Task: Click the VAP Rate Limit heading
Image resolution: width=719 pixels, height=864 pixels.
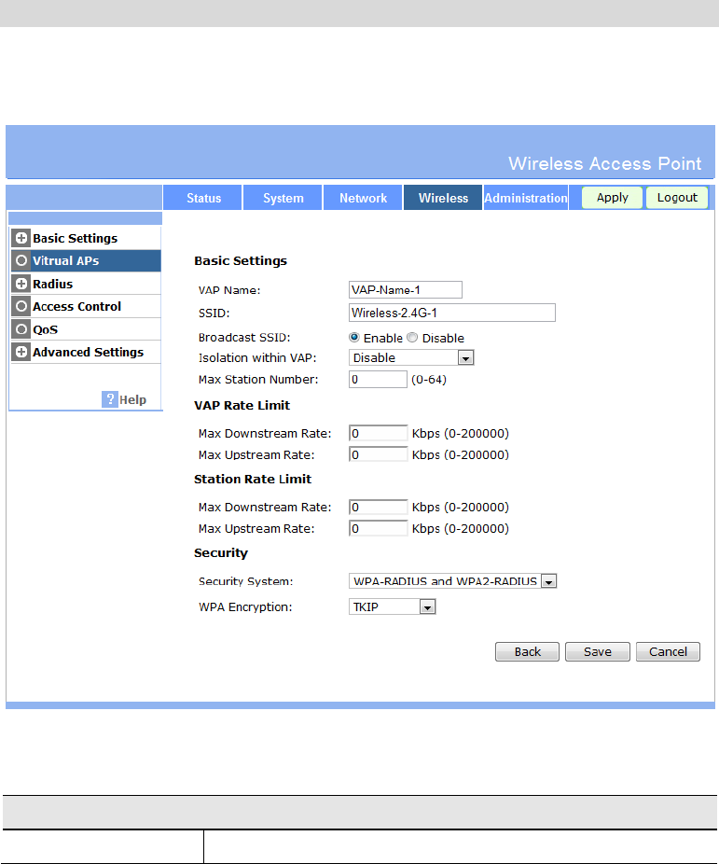Action: click(x=242, y=406)
